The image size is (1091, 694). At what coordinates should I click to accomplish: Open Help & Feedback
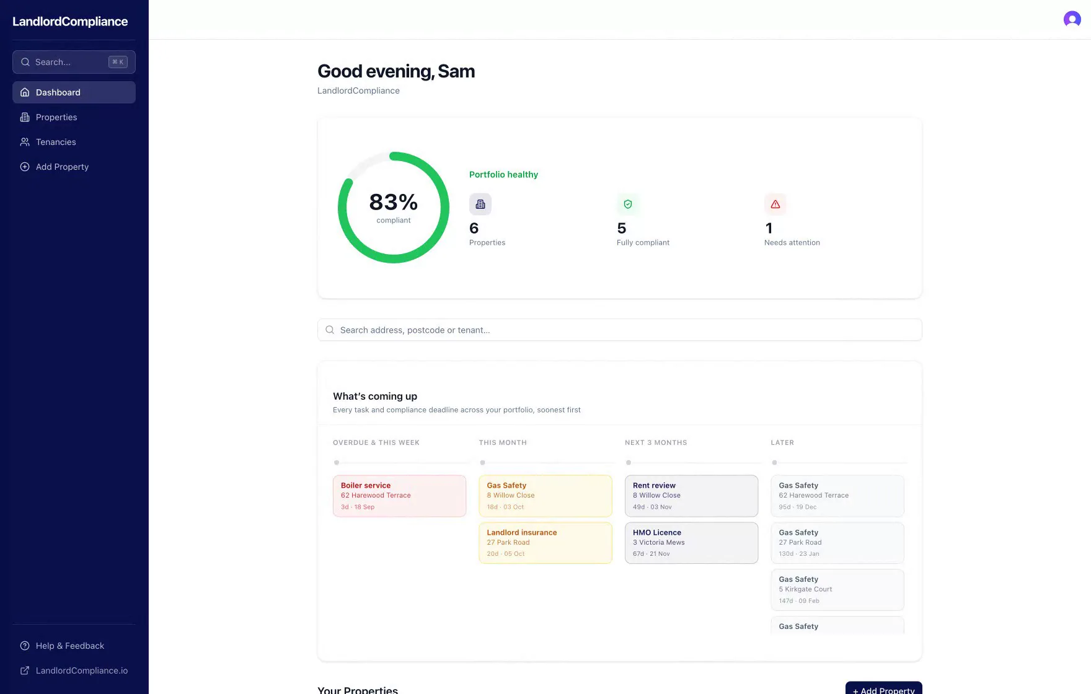click(x=74, y=646)
